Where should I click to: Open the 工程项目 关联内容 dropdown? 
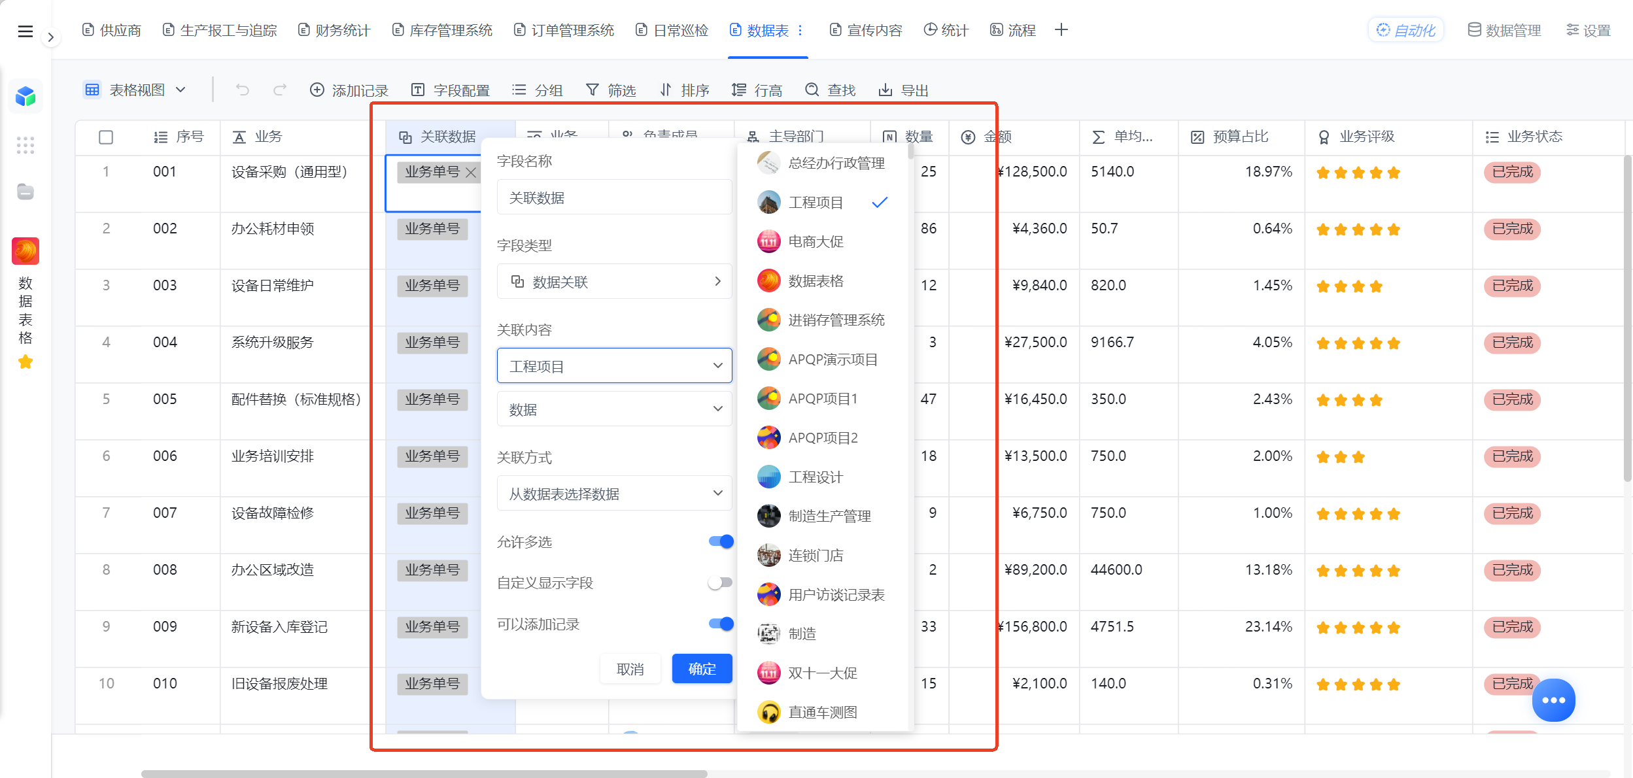tap(614, 365)
